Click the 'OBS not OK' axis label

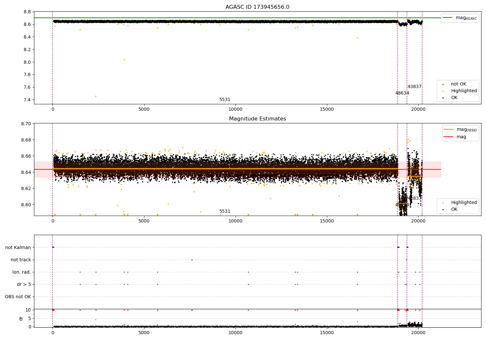click(x=18, y=297)
